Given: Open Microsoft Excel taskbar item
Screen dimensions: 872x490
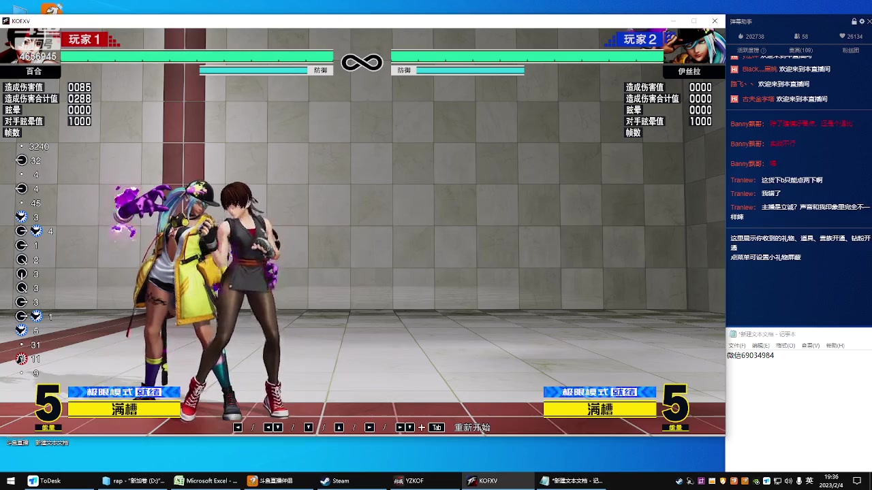Looking at the screenshot, I should [206, 480].
